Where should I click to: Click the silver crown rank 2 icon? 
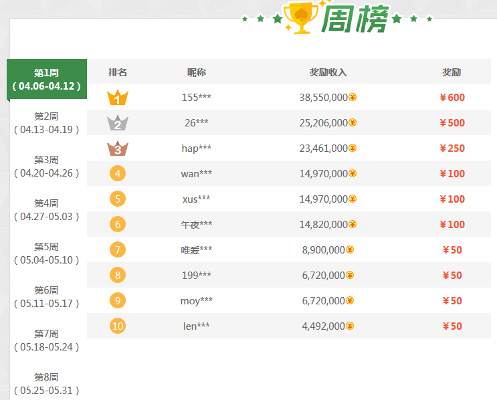[x=118, y=123]
